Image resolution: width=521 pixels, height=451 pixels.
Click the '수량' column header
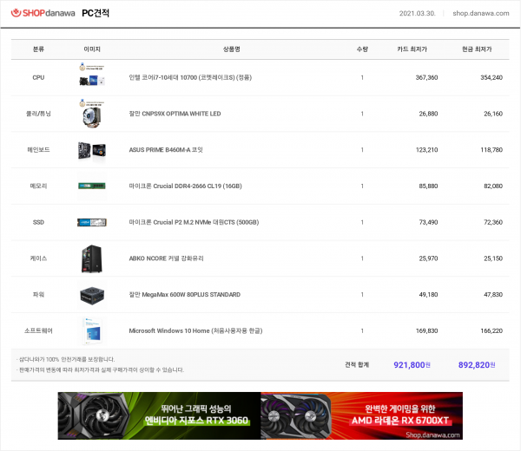tap(362, 49)
